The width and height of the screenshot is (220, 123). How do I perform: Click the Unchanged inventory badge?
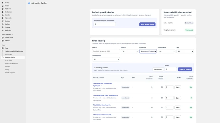(x=189, y=30)
